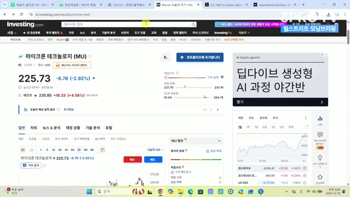Screen dimensions: 350x197
Task: Click the Windows Start icon
Action: [89, 192]
